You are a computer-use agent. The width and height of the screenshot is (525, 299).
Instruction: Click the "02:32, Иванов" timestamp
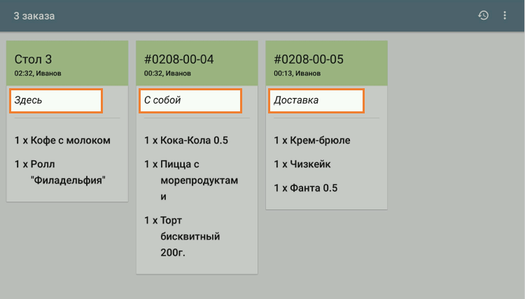click(x=38, y=74)
